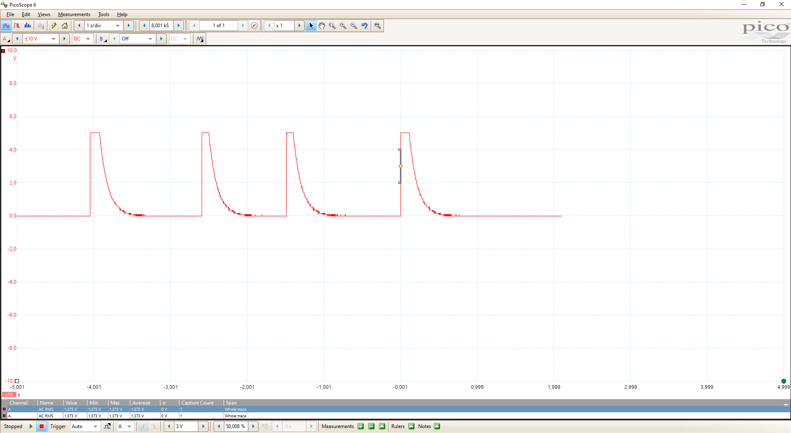Undo last zoom

pyautogui.click(x=365, y=26)
